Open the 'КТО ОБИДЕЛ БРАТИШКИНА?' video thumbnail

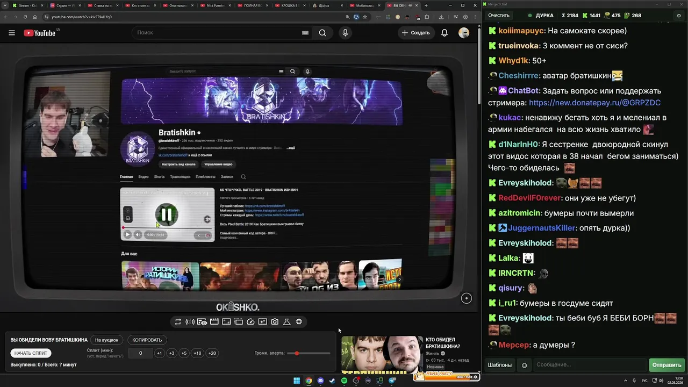[x=382, y=354]
